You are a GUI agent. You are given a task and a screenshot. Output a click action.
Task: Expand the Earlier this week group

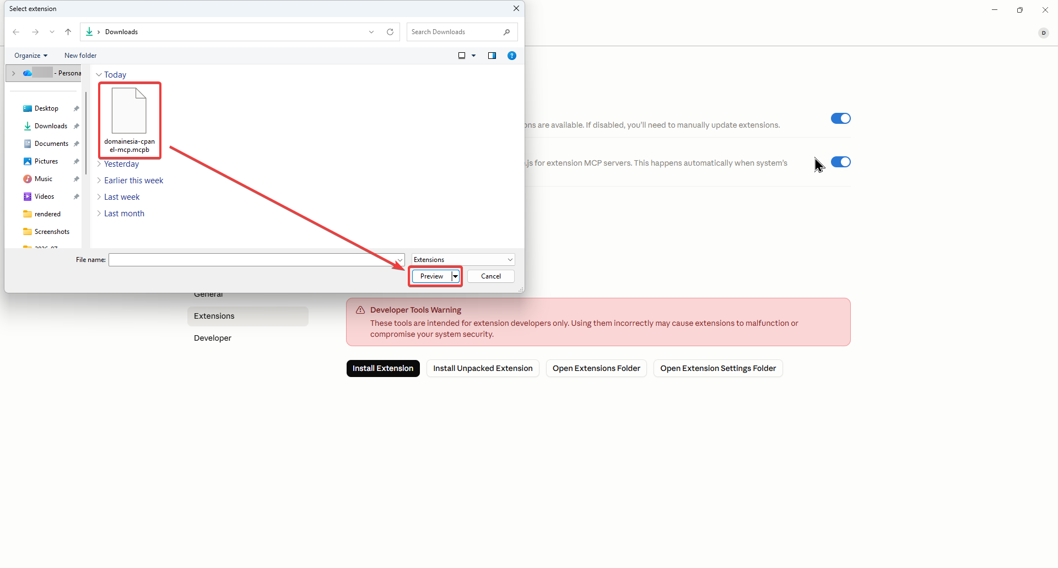point(99,181)
